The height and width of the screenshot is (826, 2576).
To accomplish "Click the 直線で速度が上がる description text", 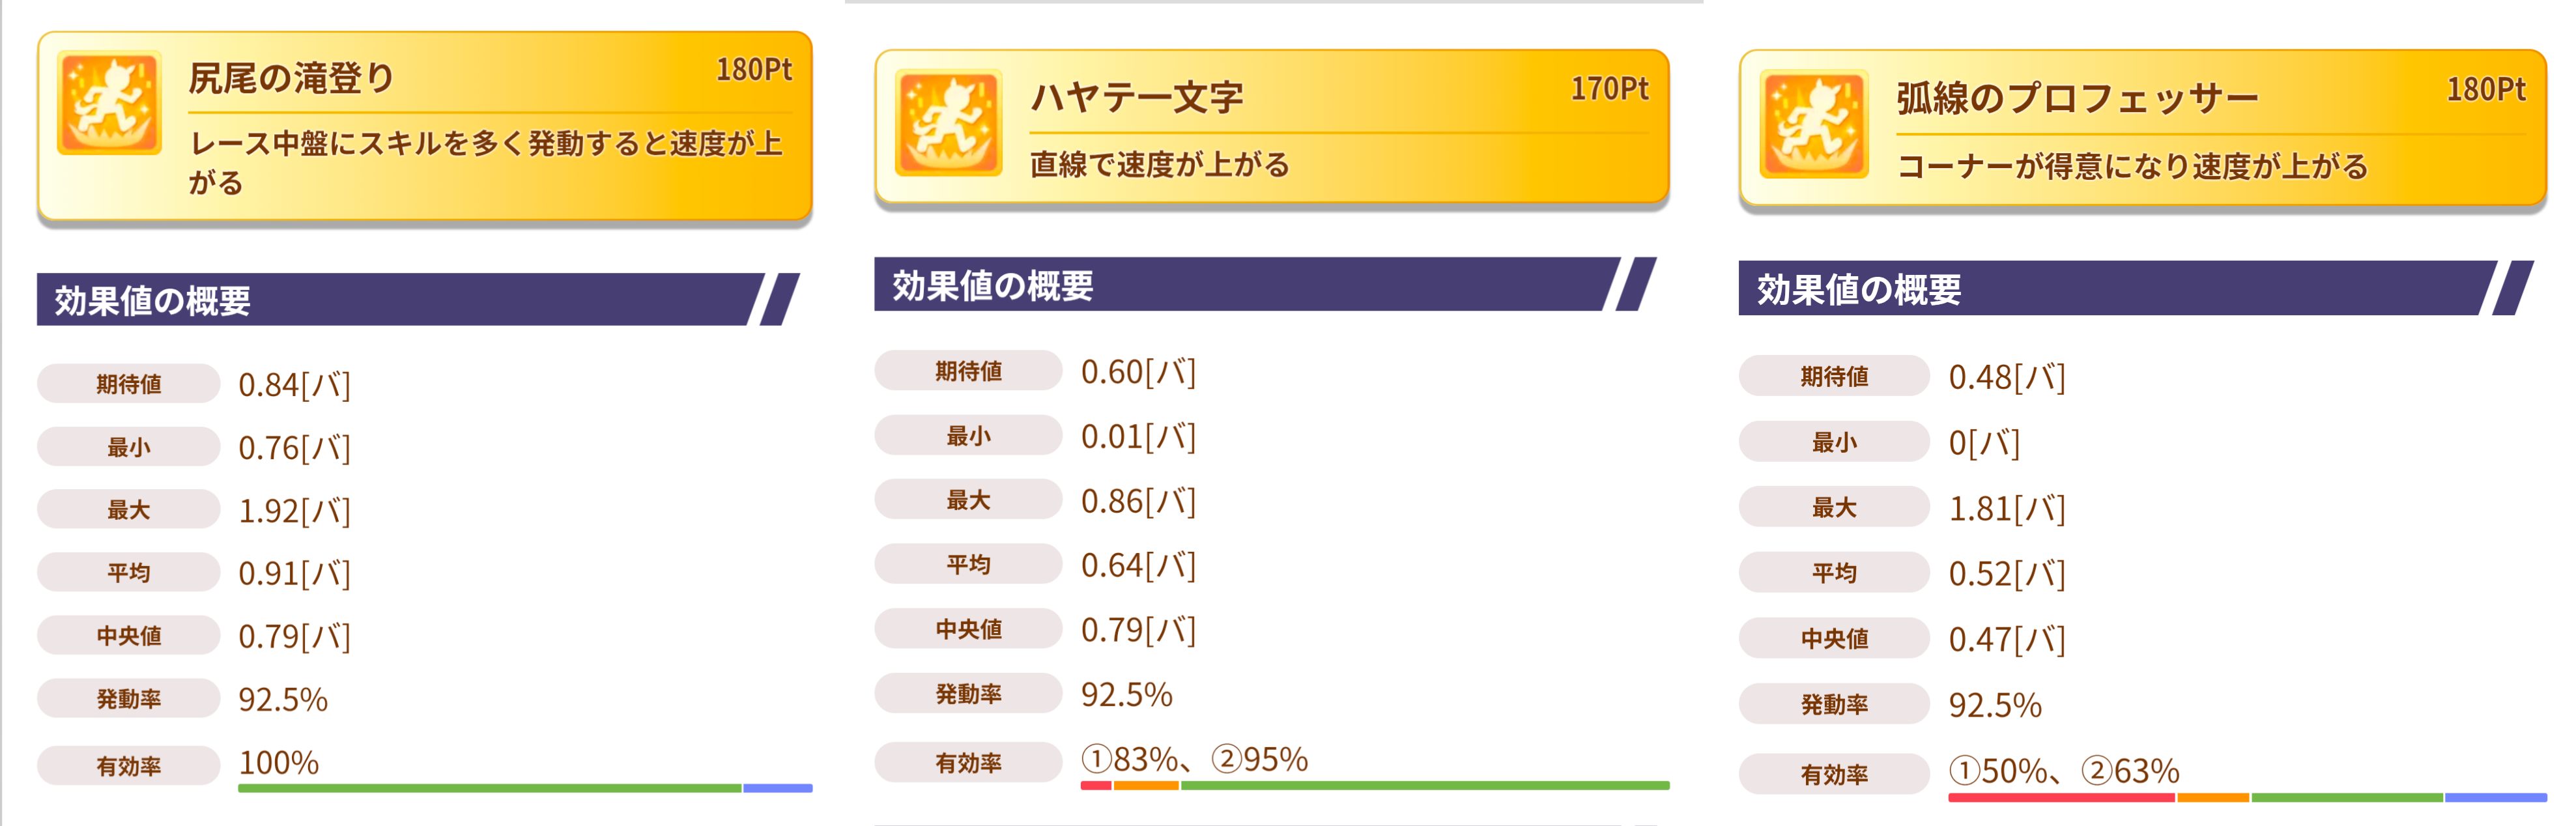I will tap(1159, 164).
